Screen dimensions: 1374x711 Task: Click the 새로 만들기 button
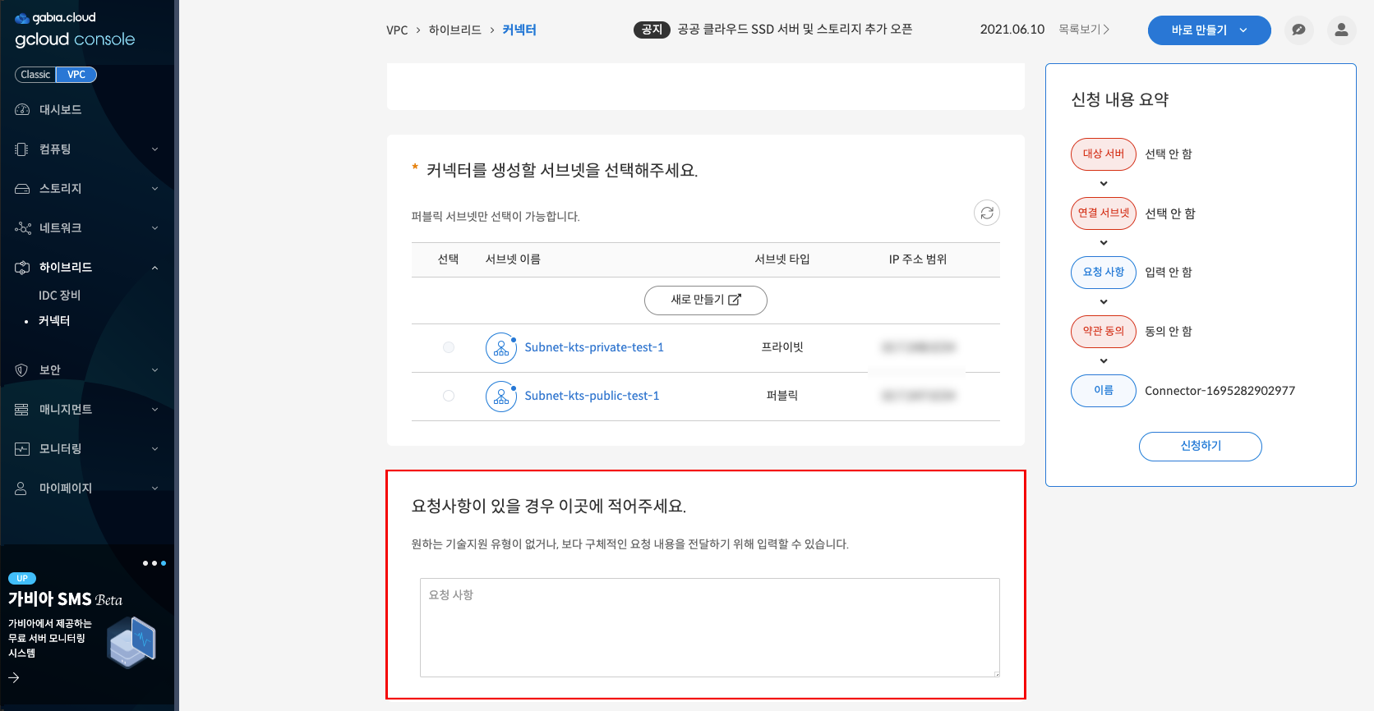(705, 300)
